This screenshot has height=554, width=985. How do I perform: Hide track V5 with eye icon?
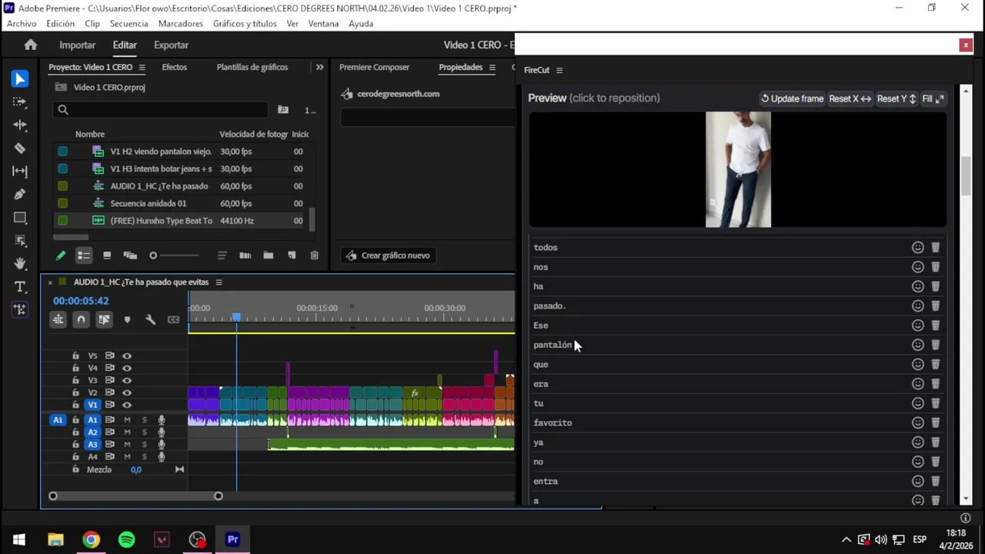pos(127,355)
